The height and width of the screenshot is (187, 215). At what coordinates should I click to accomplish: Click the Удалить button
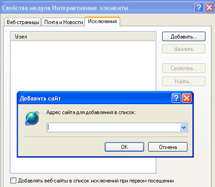click(x=184, y=49)
